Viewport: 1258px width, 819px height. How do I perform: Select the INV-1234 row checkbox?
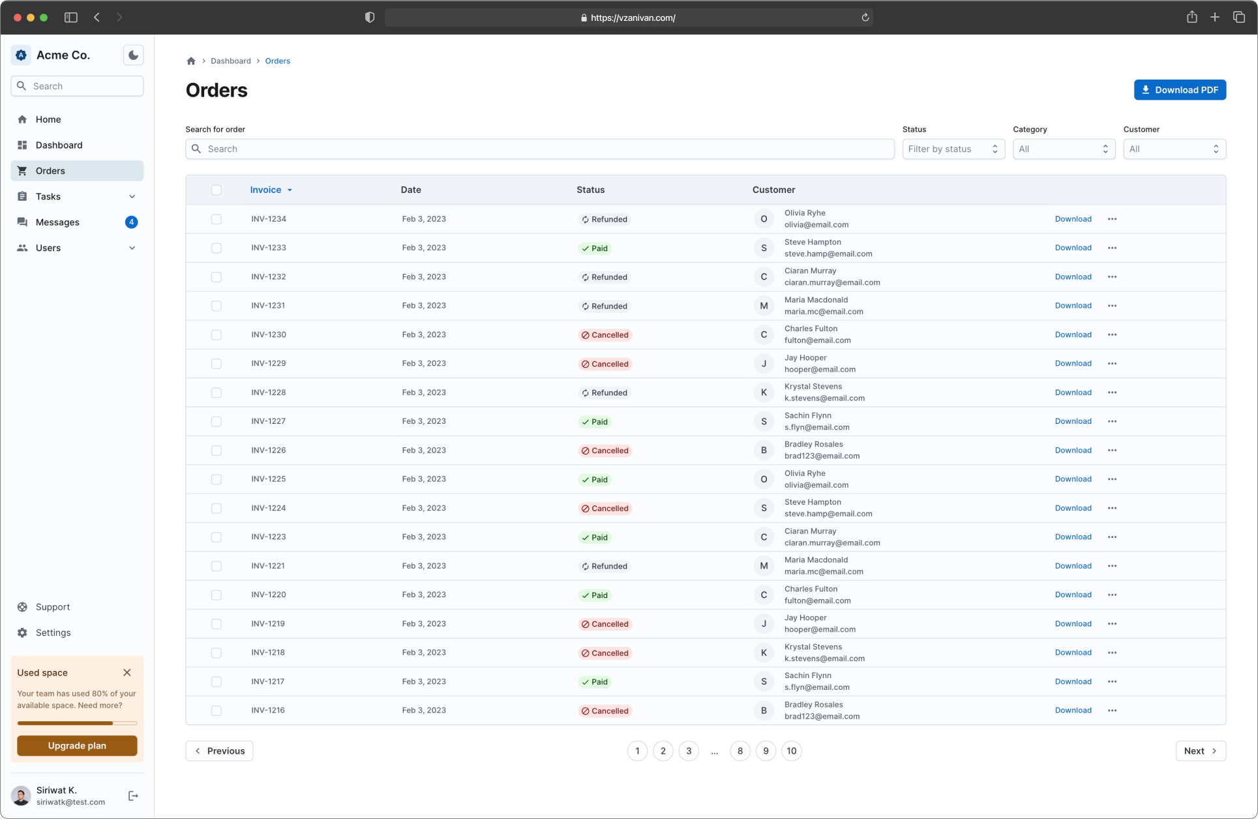[217, 219]
